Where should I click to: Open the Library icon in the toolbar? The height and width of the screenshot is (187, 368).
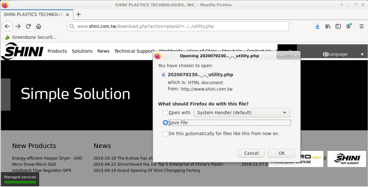pyautogui.click(x=328, y=26)
